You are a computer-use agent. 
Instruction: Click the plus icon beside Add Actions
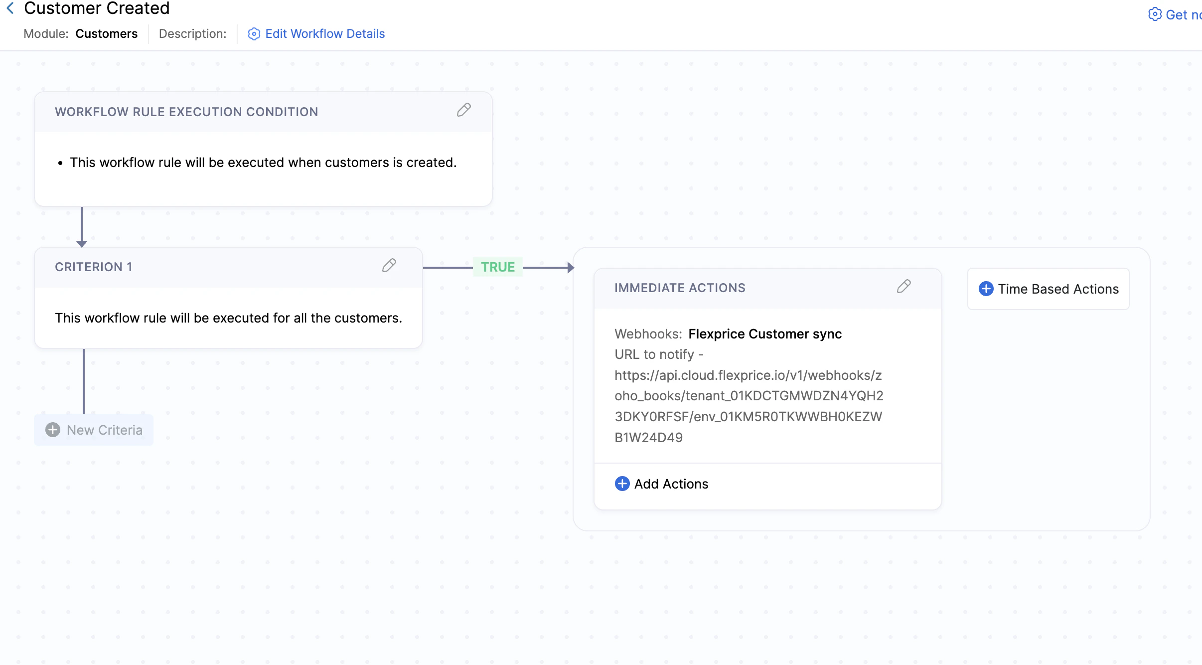pyautogui.click(x=622, y=484)
